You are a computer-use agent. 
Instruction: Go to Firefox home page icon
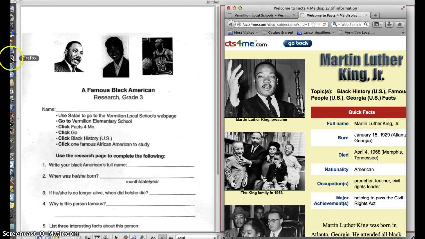point(400,24)
